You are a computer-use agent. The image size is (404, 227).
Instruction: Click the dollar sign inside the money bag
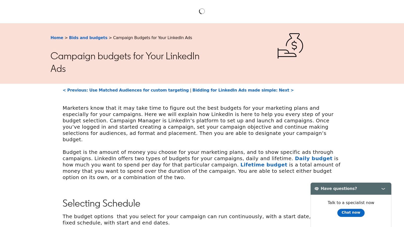294,46
